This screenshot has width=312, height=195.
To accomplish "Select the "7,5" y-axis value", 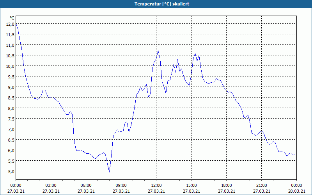I will point(11,119).
